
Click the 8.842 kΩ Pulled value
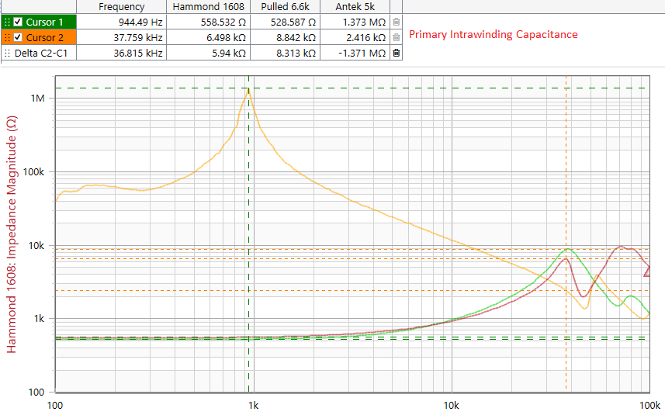point(285,38)
